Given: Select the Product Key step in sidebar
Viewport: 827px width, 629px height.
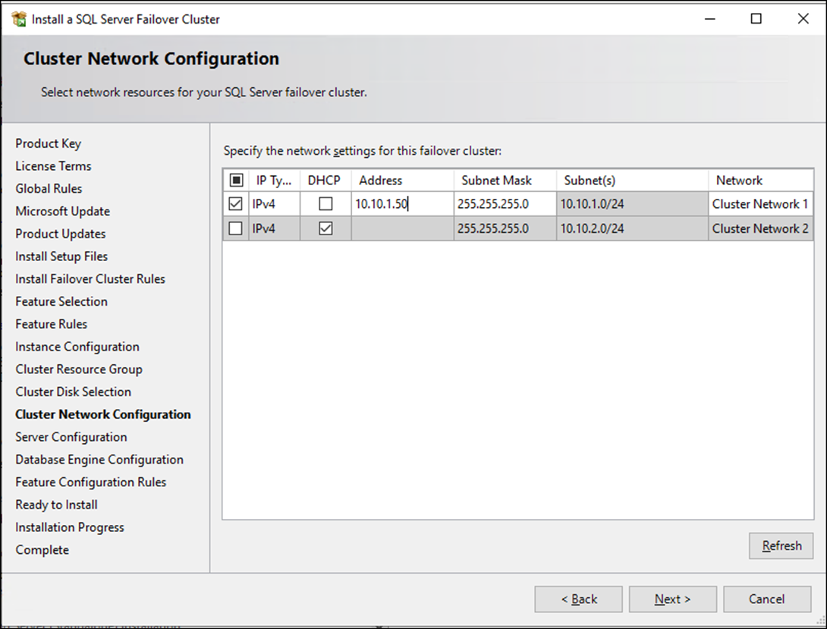Looking at the screenshot, I should 48,143.
